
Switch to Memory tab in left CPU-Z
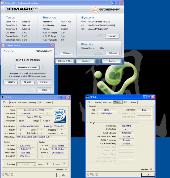point(33,102)
